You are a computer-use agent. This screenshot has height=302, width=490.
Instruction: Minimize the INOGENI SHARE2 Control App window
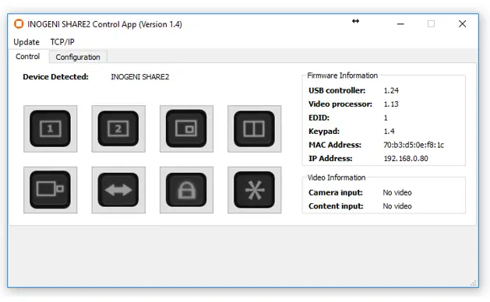(x=400, y=24)
